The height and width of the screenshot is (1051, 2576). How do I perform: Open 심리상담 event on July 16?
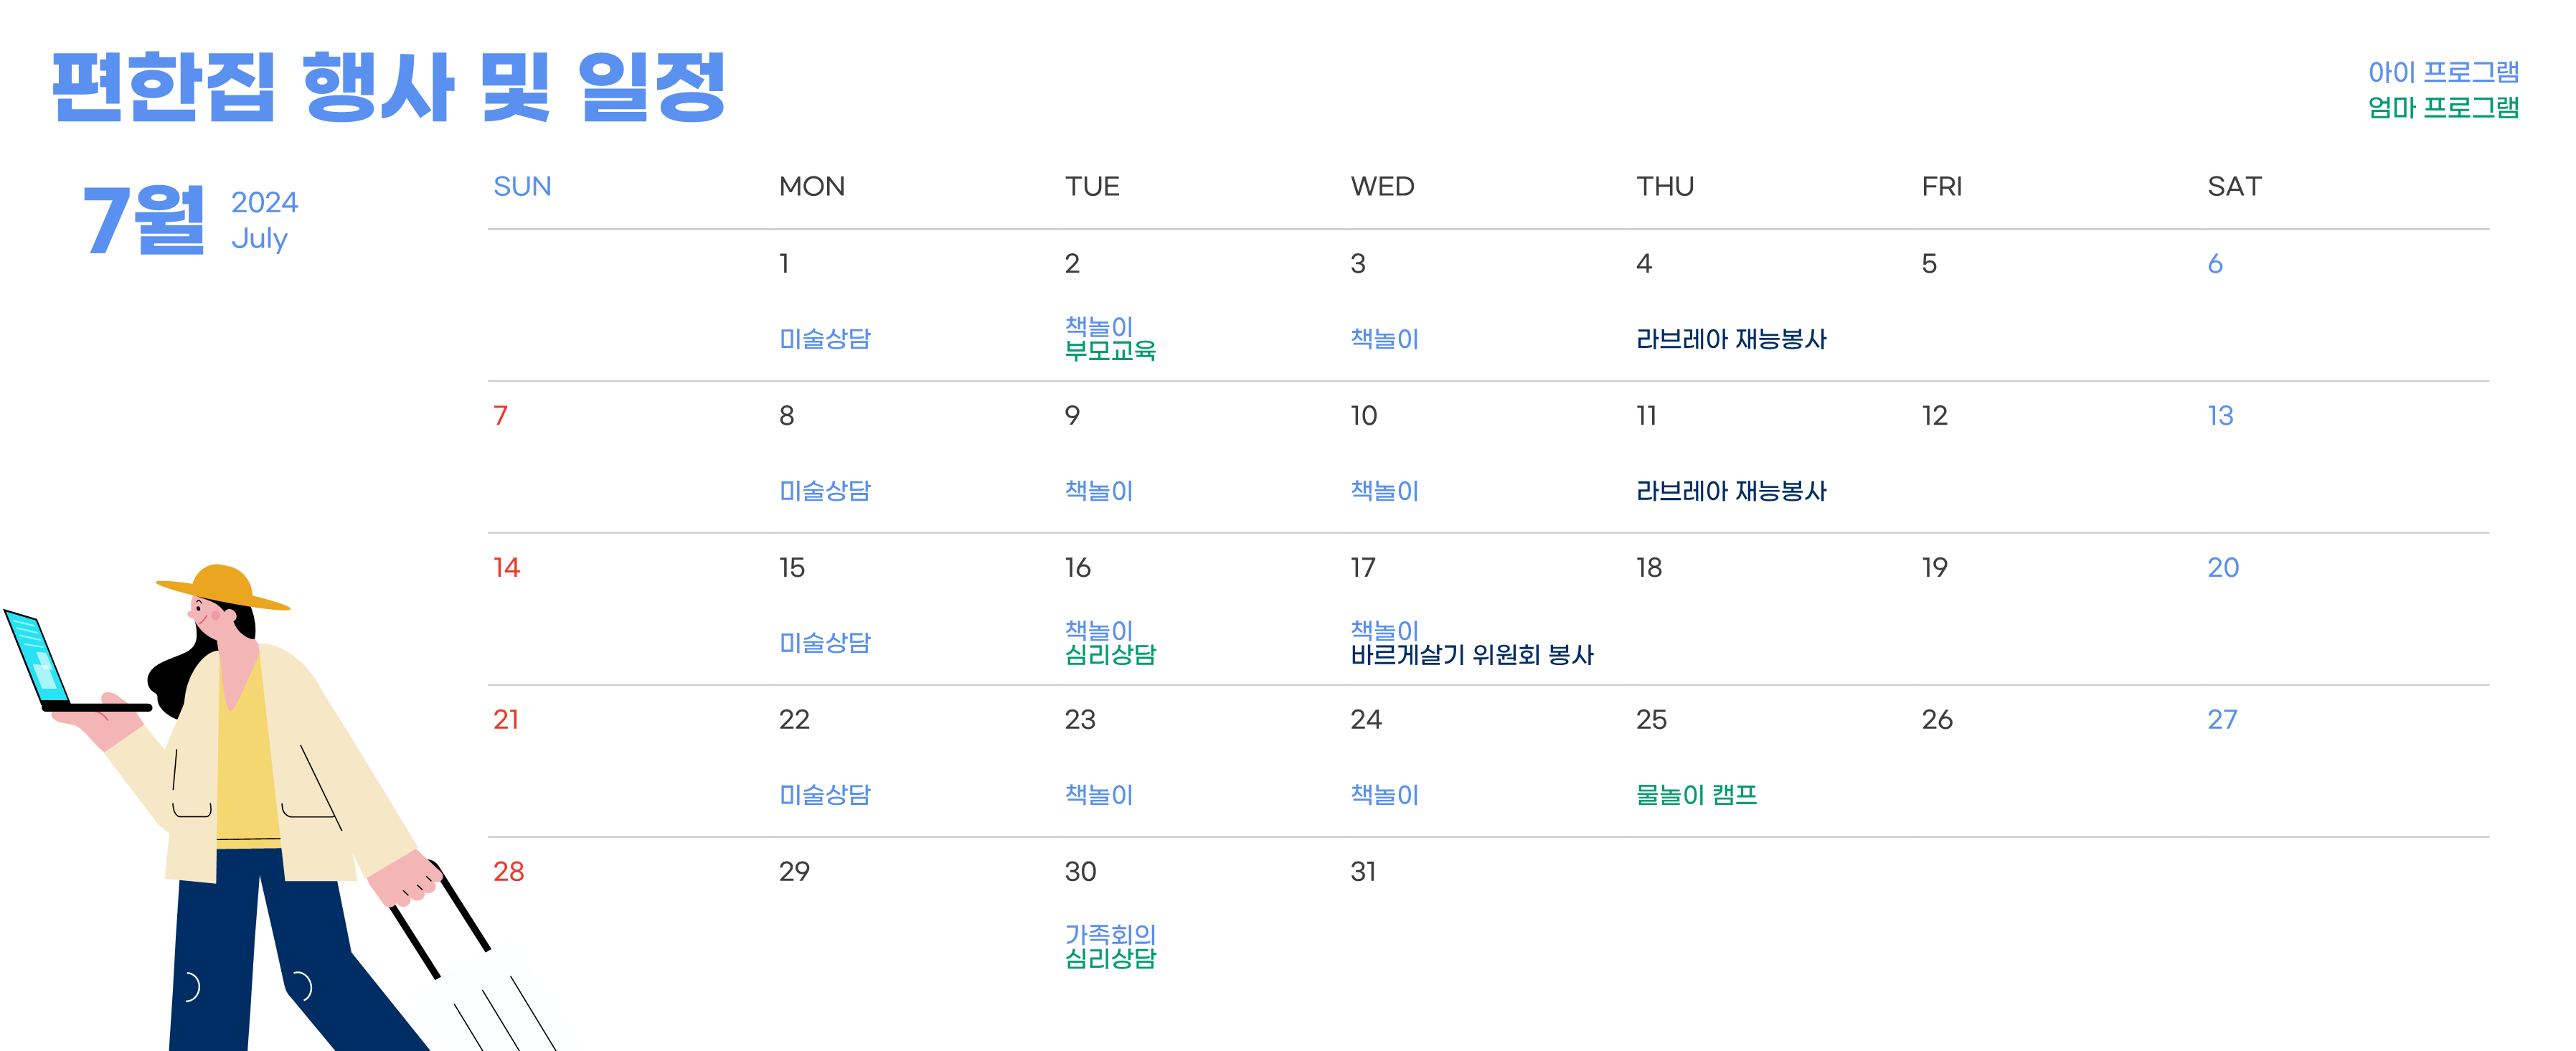coord(1110,655)
